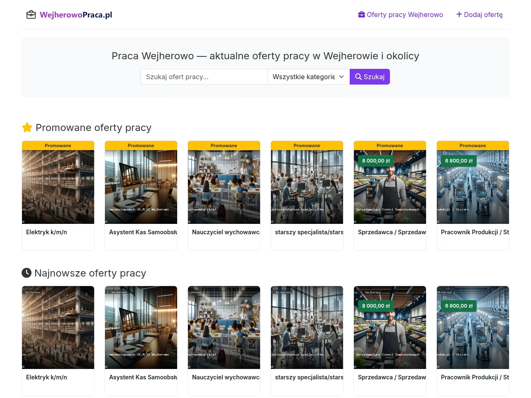Click the Promowane banner above Asystent Kas

click(x=141, y=146)
